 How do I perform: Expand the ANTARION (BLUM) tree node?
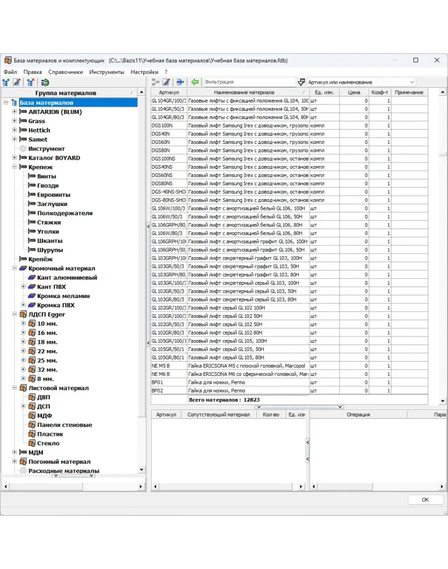15,112
